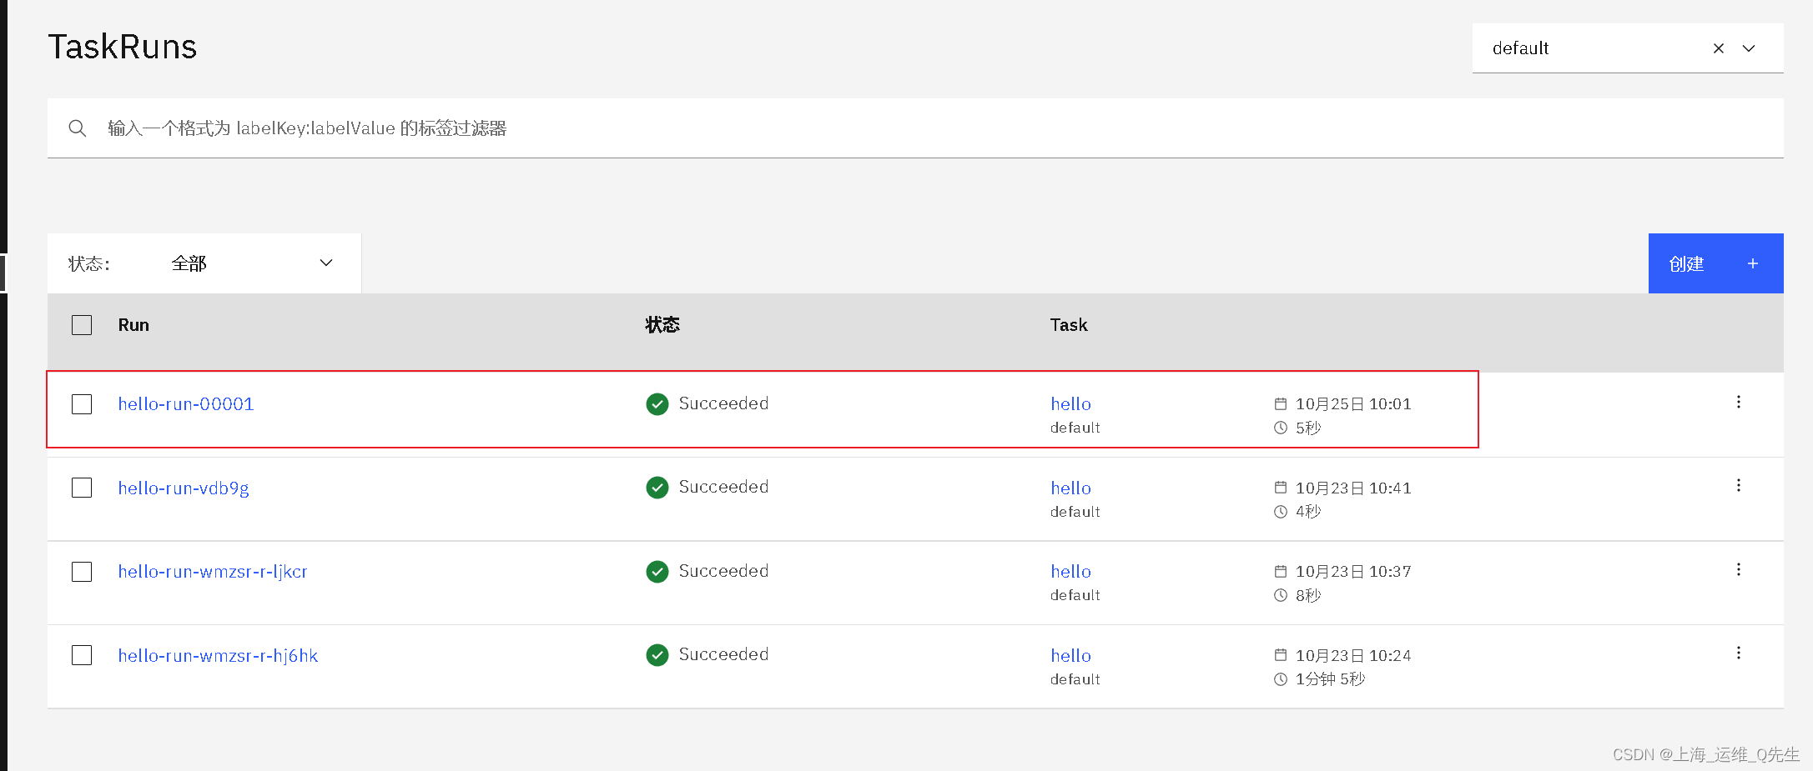Open hello task link in hello-run-wmzsr-r-ljkcr row
The image size is (1813, 771).
click(x=1070, y=572)
